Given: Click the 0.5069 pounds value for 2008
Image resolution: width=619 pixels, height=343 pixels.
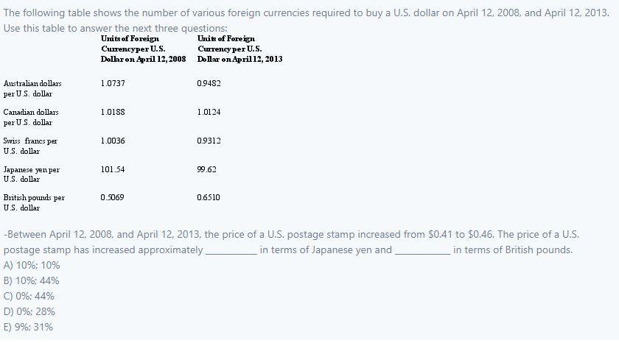Looking at the screenshot, I should pyautogui.click(x=113, y=198).
